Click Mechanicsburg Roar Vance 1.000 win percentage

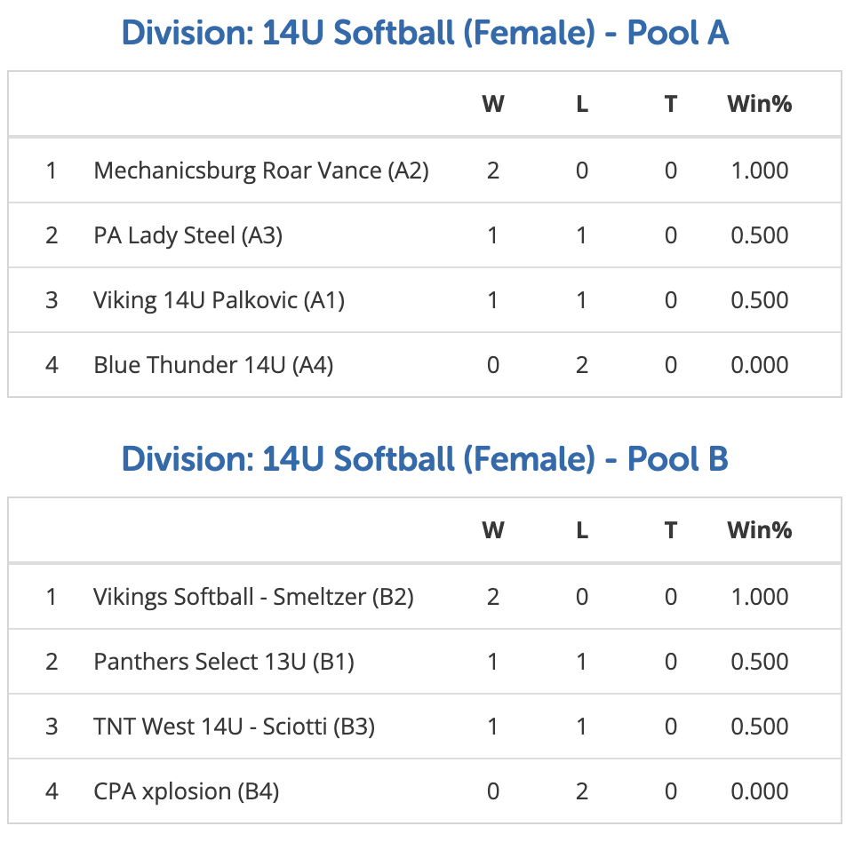(x=760, y=171)
